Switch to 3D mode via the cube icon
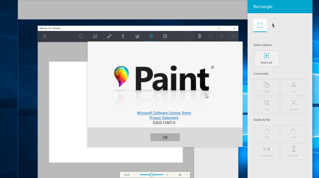Image resolution: width=319 pixels, height=178 pixels. pyautogui.click(x=151, y=36)
